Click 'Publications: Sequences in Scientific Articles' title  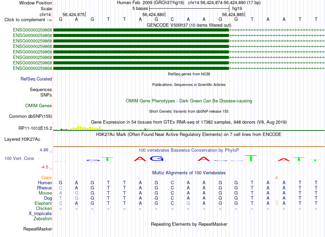coord(189,85)
